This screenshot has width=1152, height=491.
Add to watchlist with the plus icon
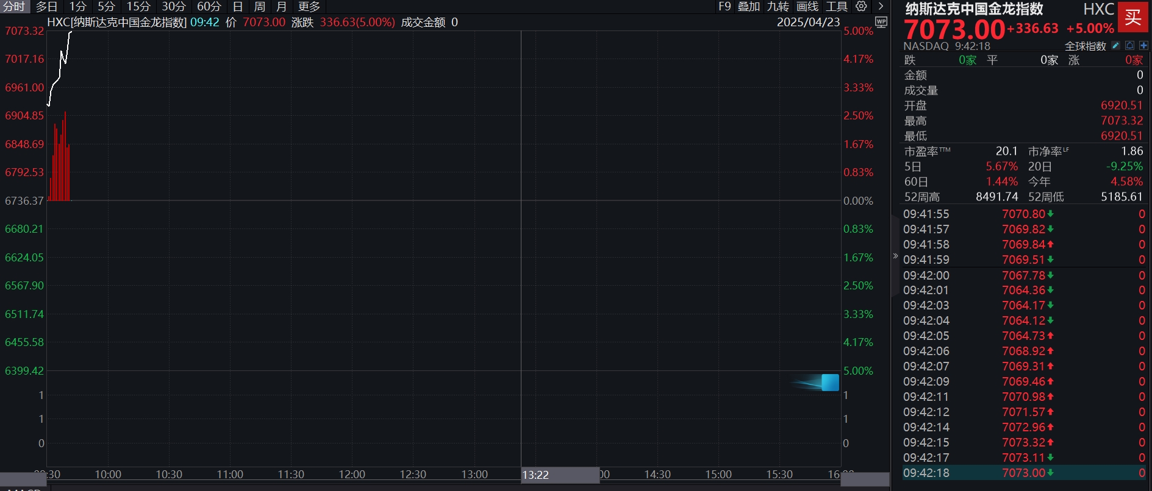[x=1143, y=46]
